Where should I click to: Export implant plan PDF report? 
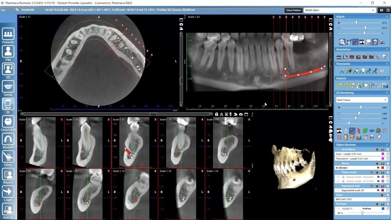pyautogui.click(x=385, y=86)
